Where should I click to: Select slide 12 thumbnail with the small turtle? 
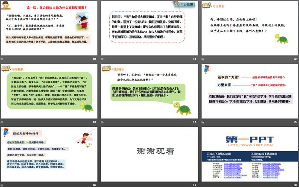pyautogui.click(x=250, y=28)
